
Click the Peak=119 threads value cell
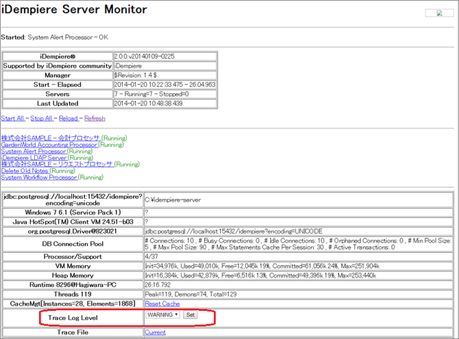pyautogui.click(x=299, y=294)
